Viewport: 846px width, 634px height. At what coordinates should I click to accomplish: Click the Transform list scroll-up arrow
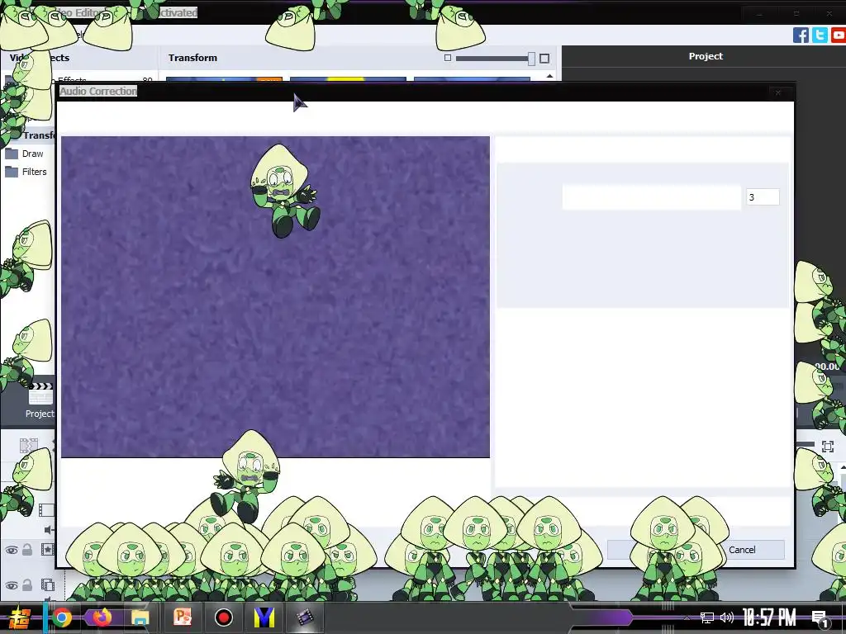[549, 76]
